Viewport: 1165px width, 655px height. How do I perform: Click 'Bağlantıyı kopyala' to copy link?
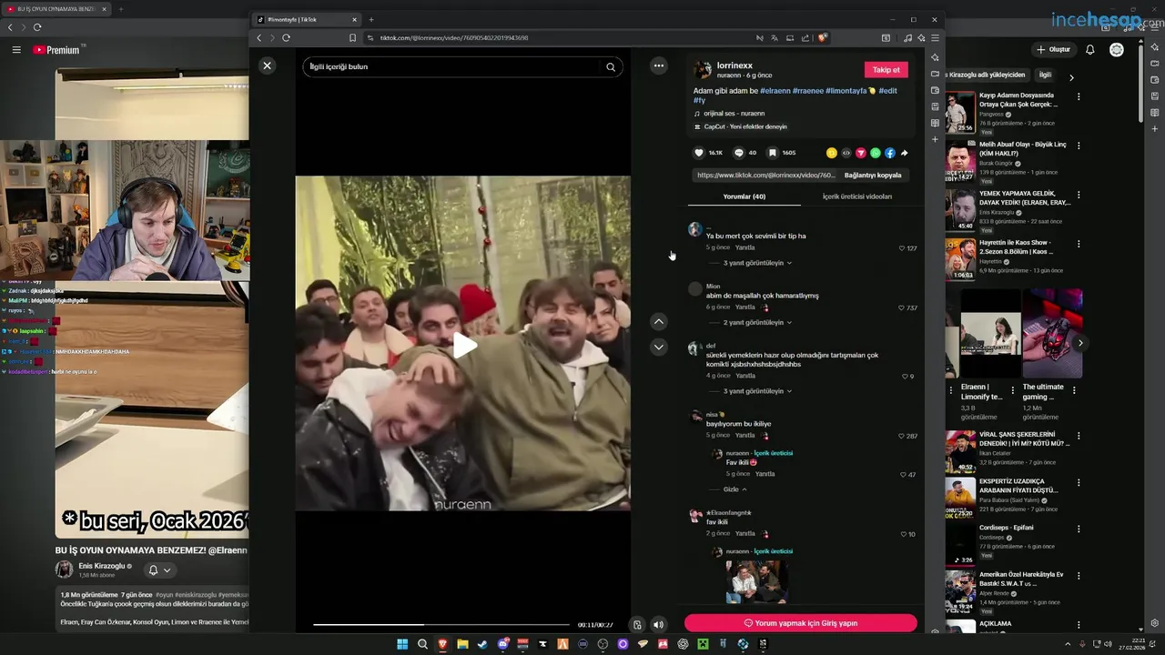(x=873, y=176)
